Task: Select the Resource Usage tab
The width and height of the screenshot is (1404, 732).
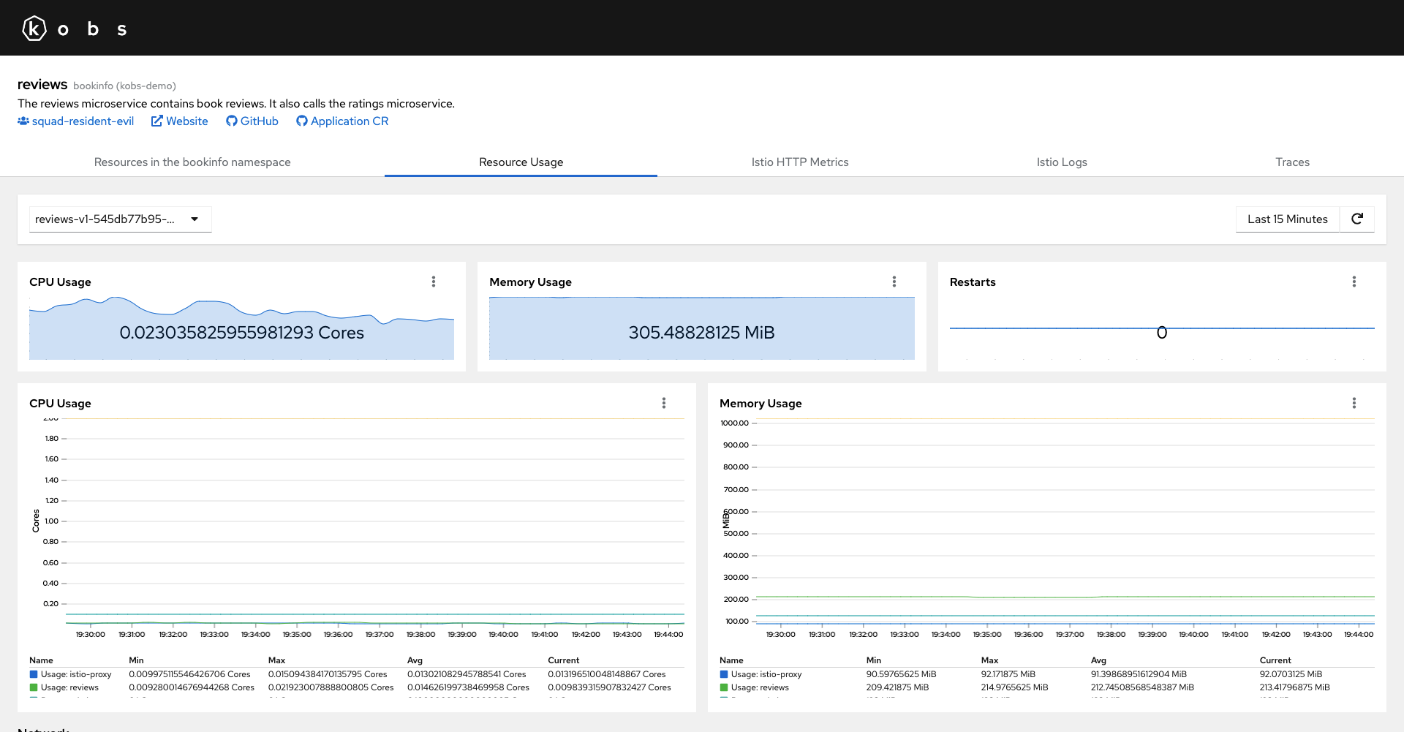Action: [521, 162]
